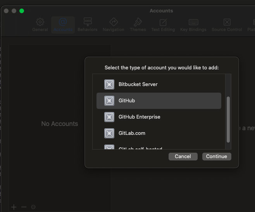This screenshot has width=255, height=212.
Task: Cancel the add account dialog
Action: [x=183, y=156]
